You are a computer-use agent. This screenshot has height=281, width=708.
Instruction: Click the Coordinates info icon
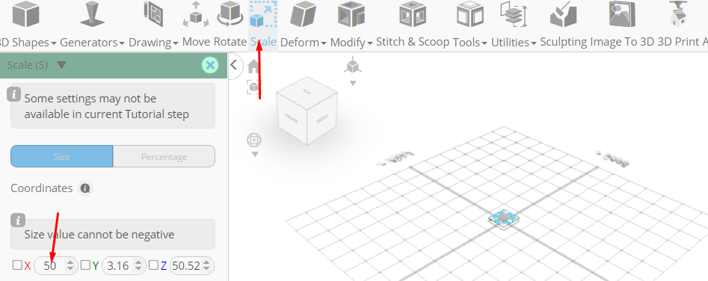85,188
